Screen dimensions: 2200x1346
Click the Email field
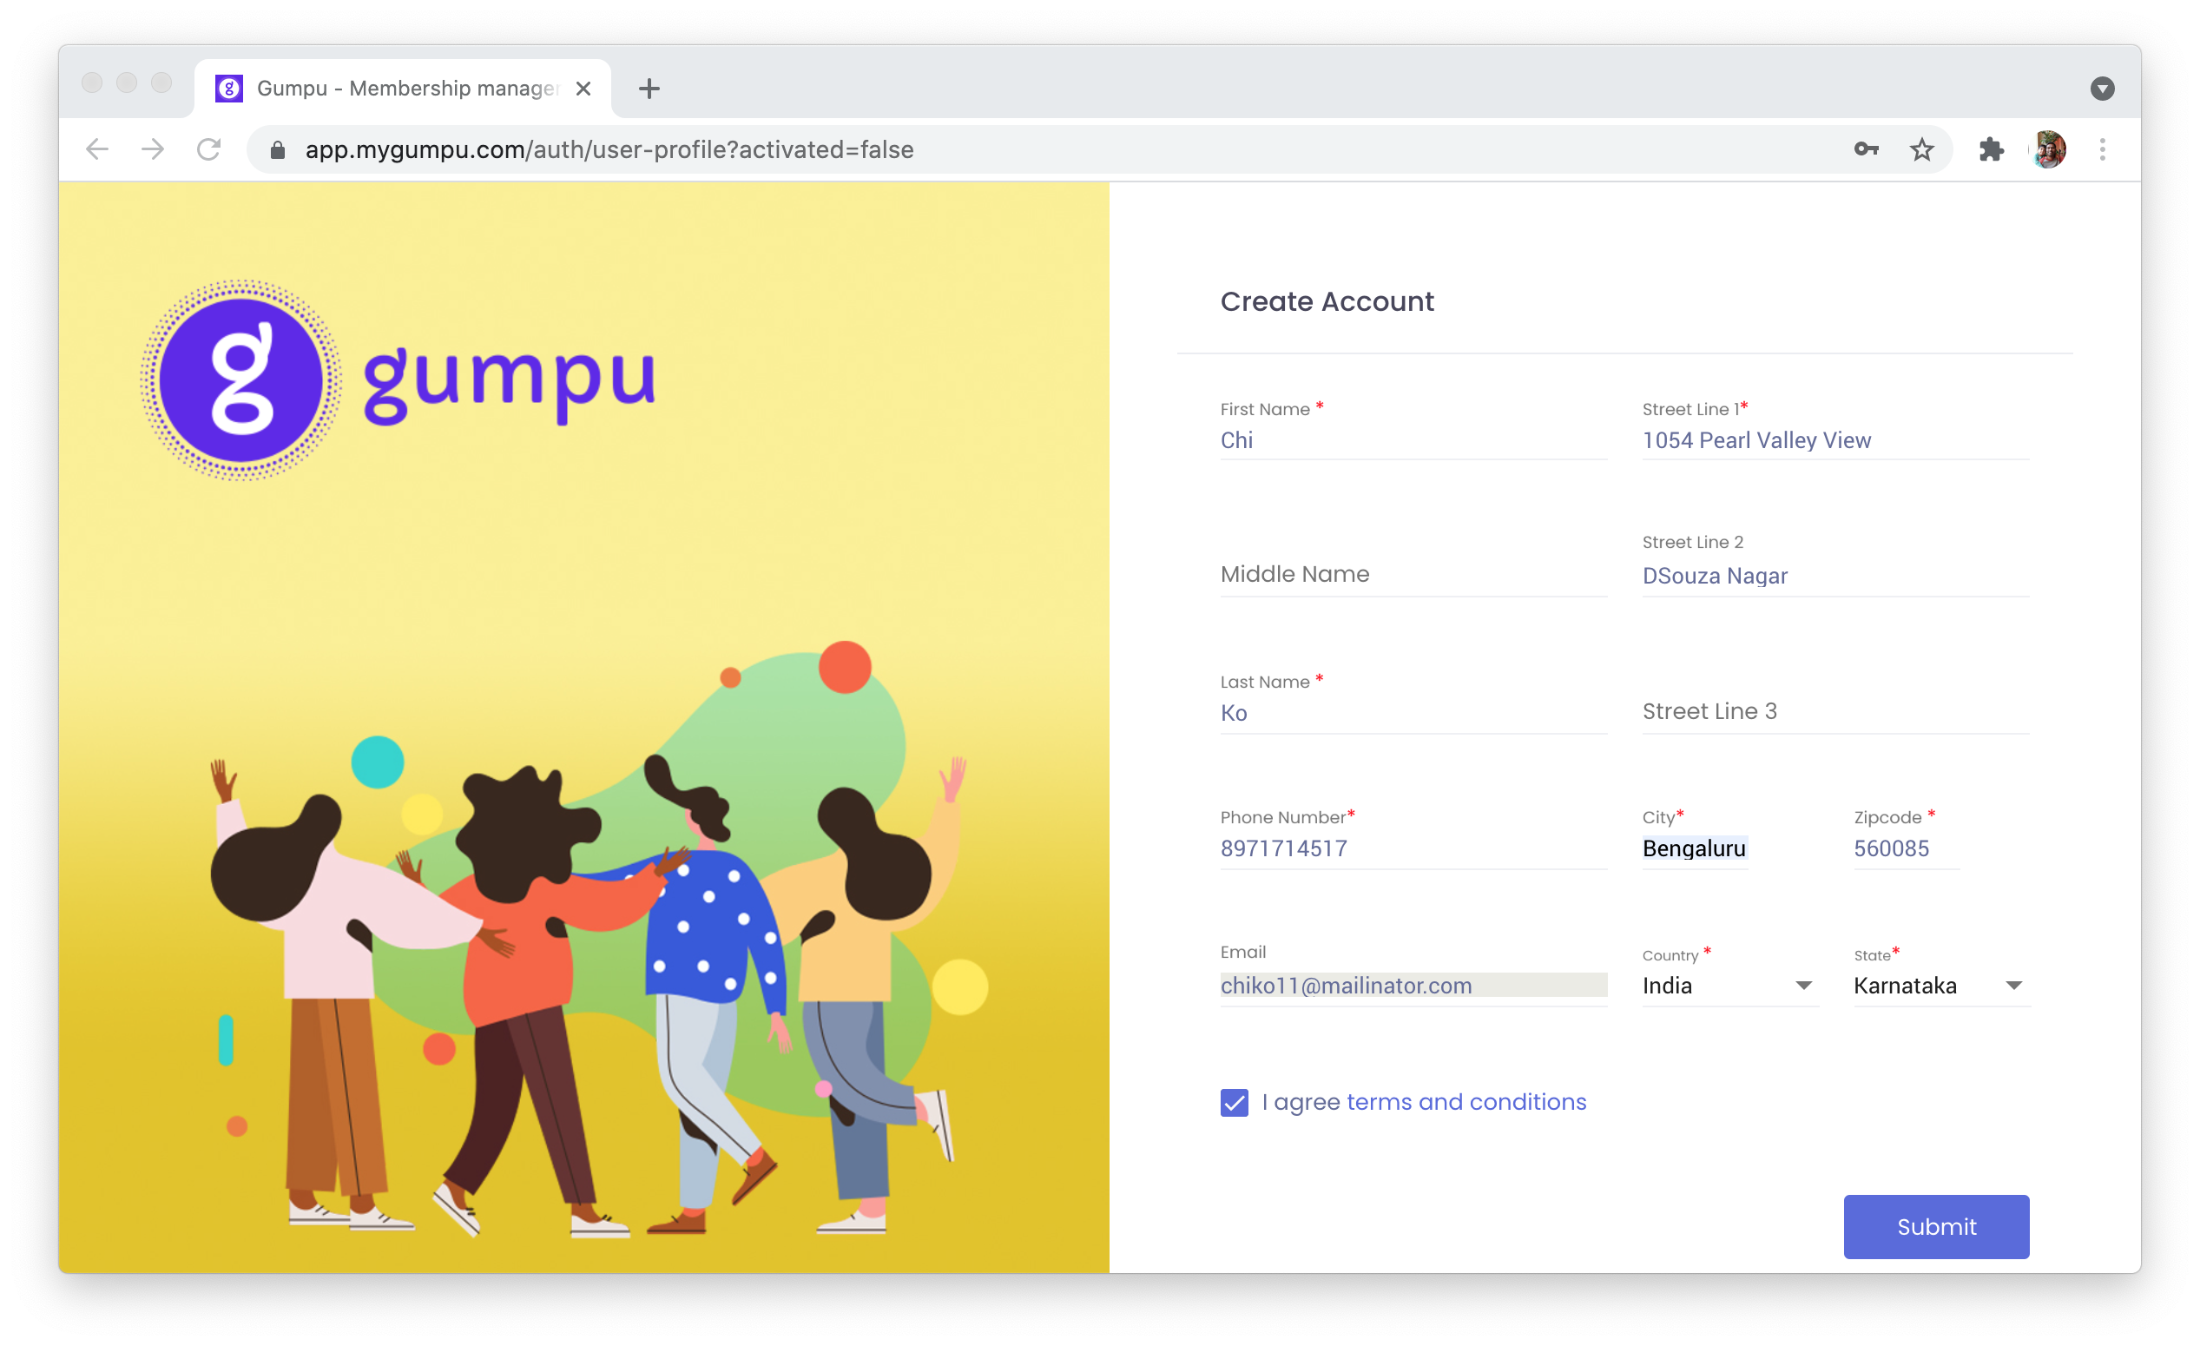pos(1413,985)
